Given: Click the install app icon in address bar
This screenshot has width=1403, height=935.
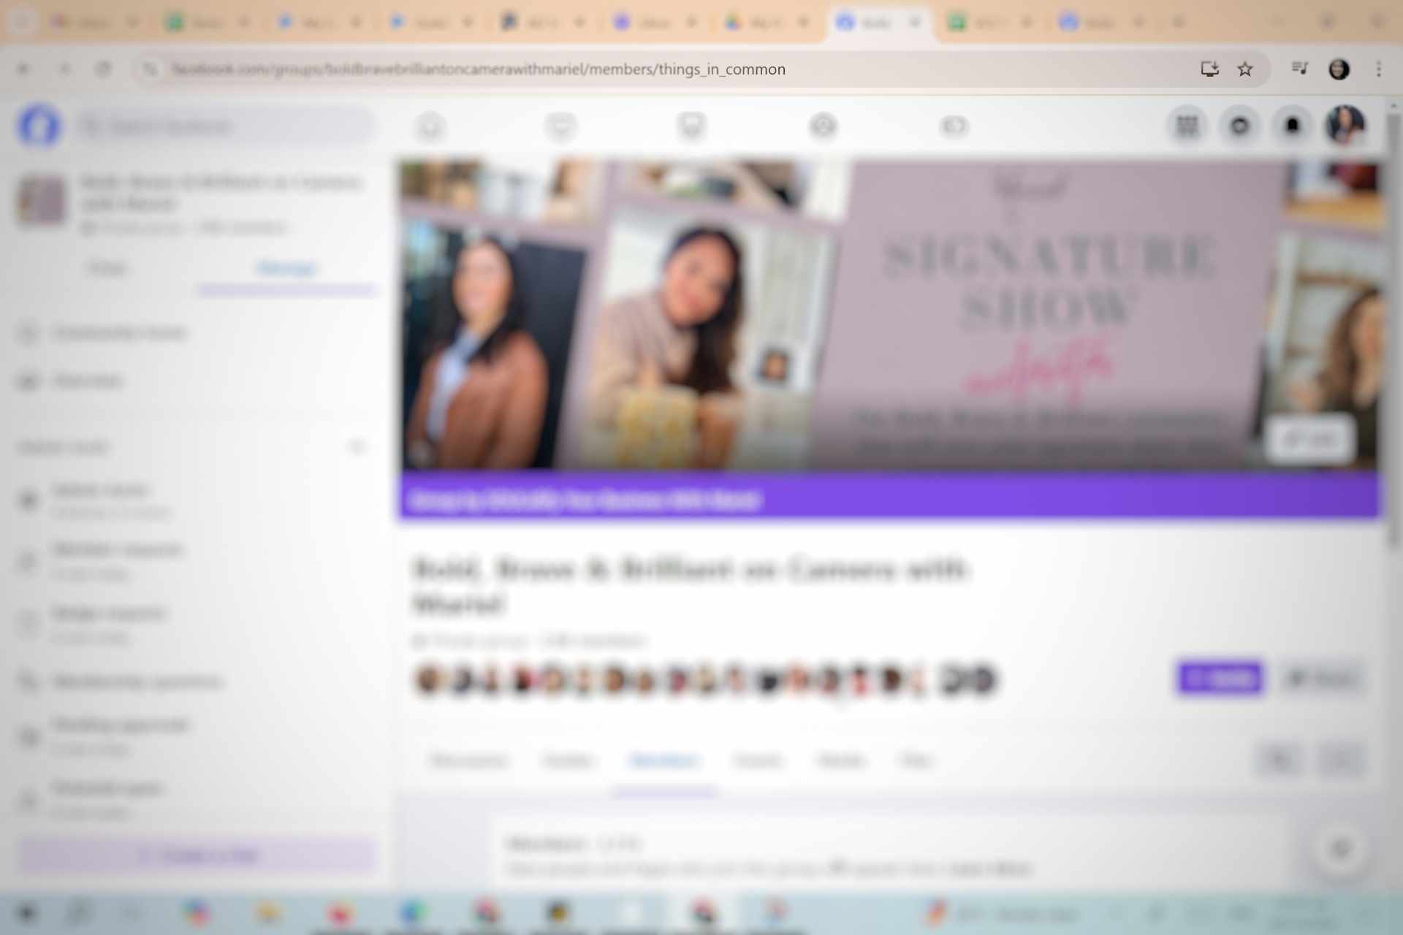Looking at the screenshot, I should (x=1209, y=69).
